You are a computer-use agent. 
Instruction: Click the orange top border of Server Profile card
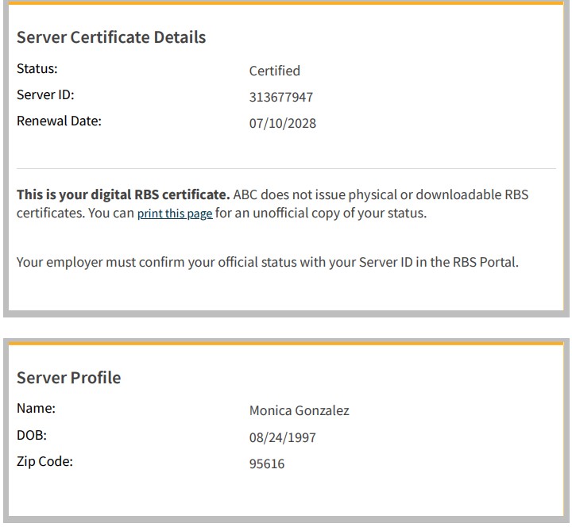tap(286, 343)
